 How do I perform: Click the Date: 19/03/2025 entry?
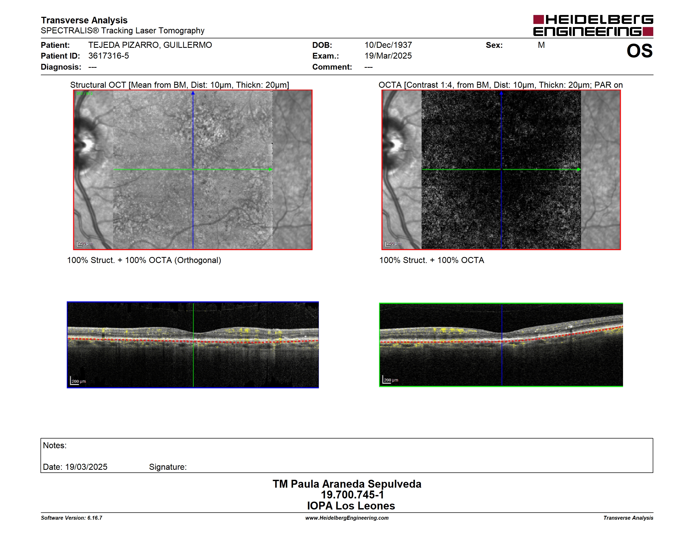point(75,467)
